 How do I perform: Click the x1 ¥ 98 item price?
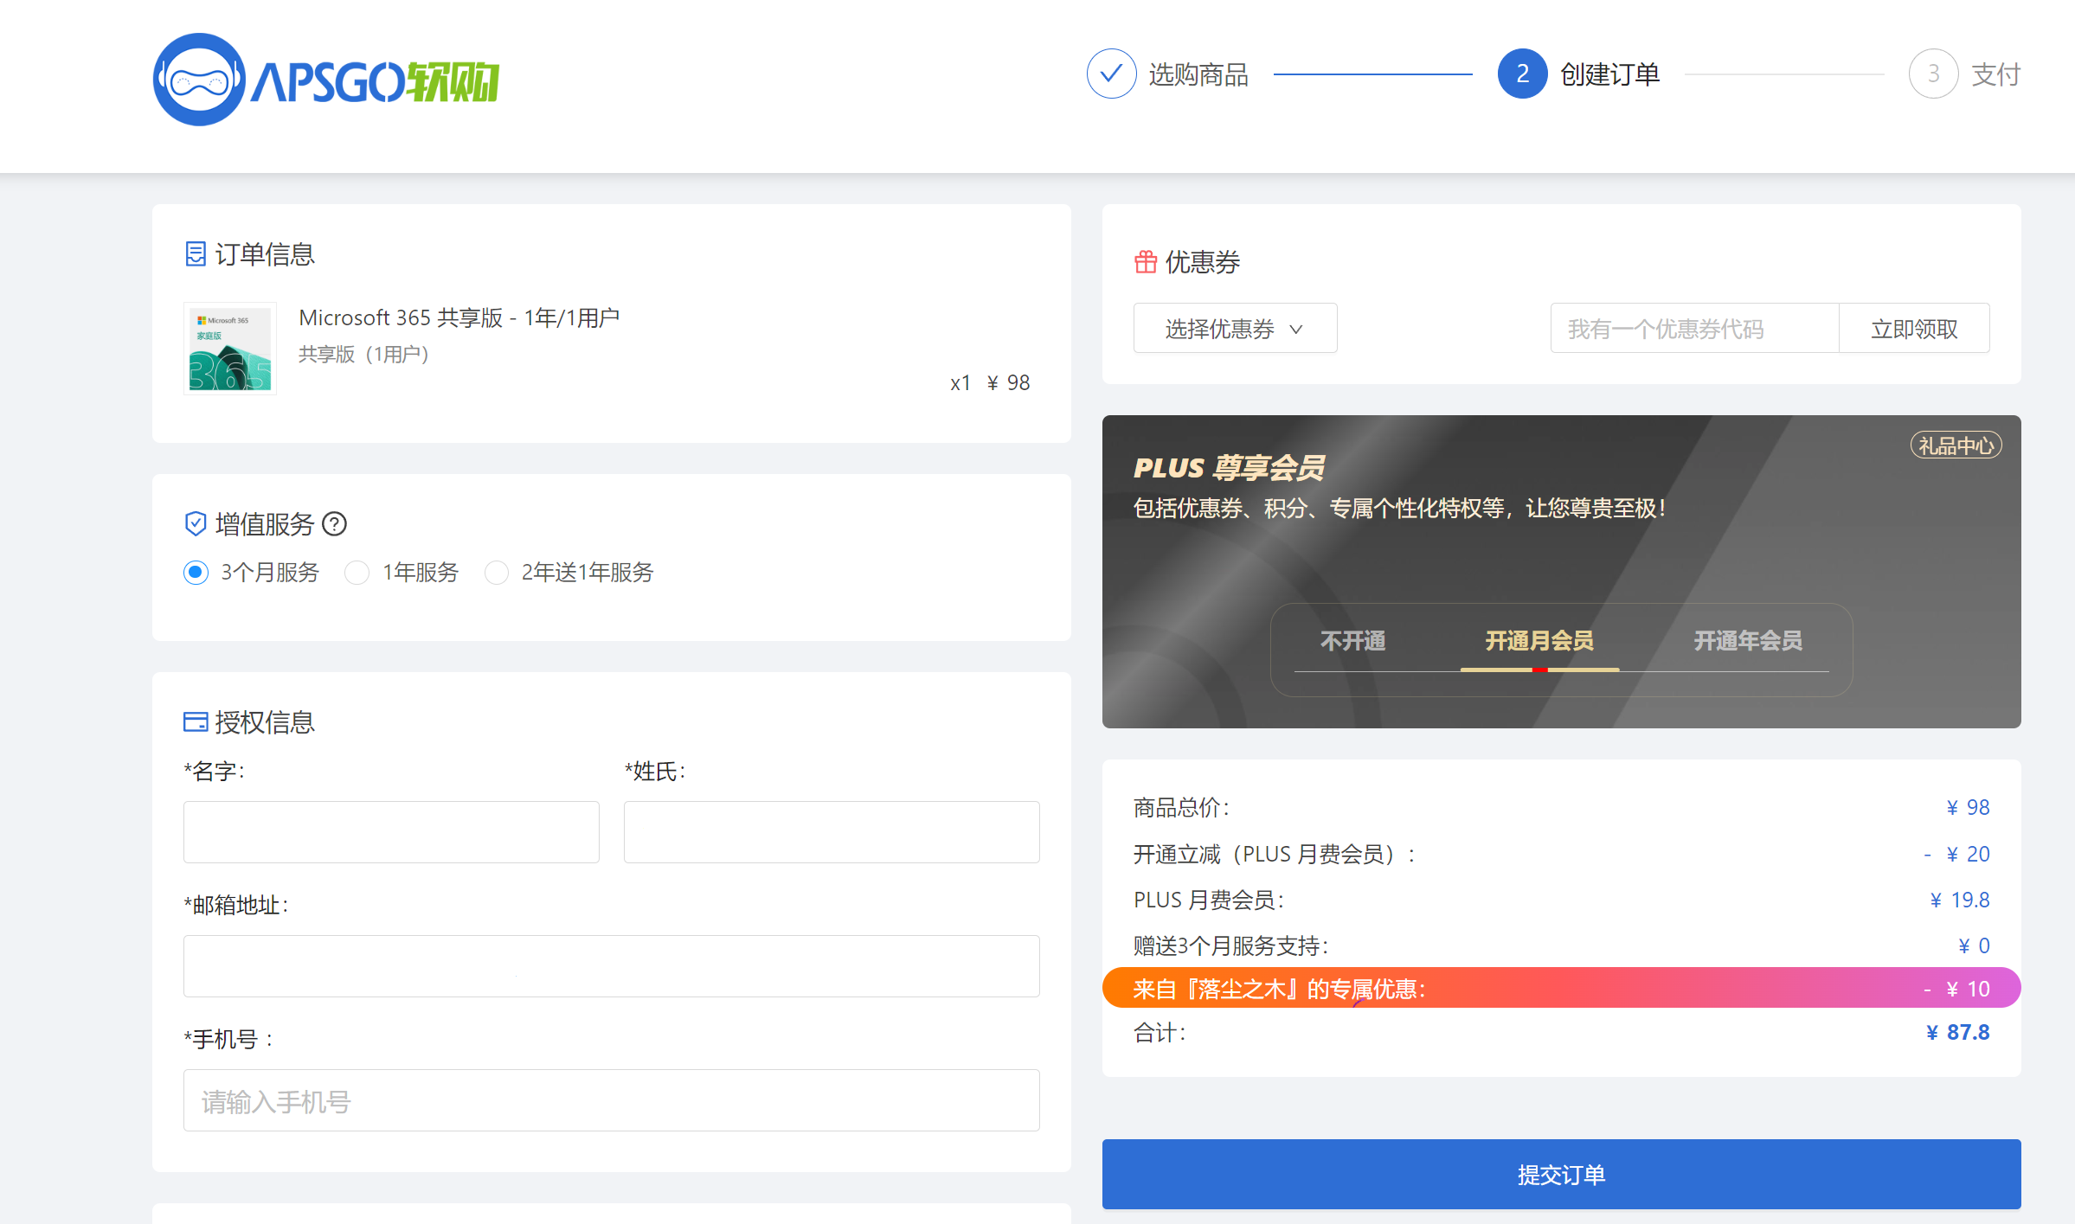click(x=990, y=382)
